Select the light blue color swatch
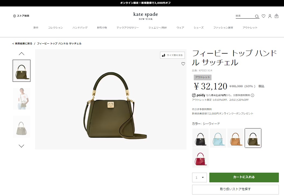 point(218,138)
